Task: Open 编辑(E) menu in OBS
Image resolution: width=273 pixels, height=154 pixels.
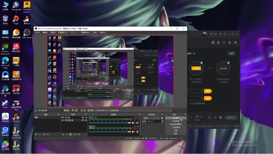Action: 45,33
